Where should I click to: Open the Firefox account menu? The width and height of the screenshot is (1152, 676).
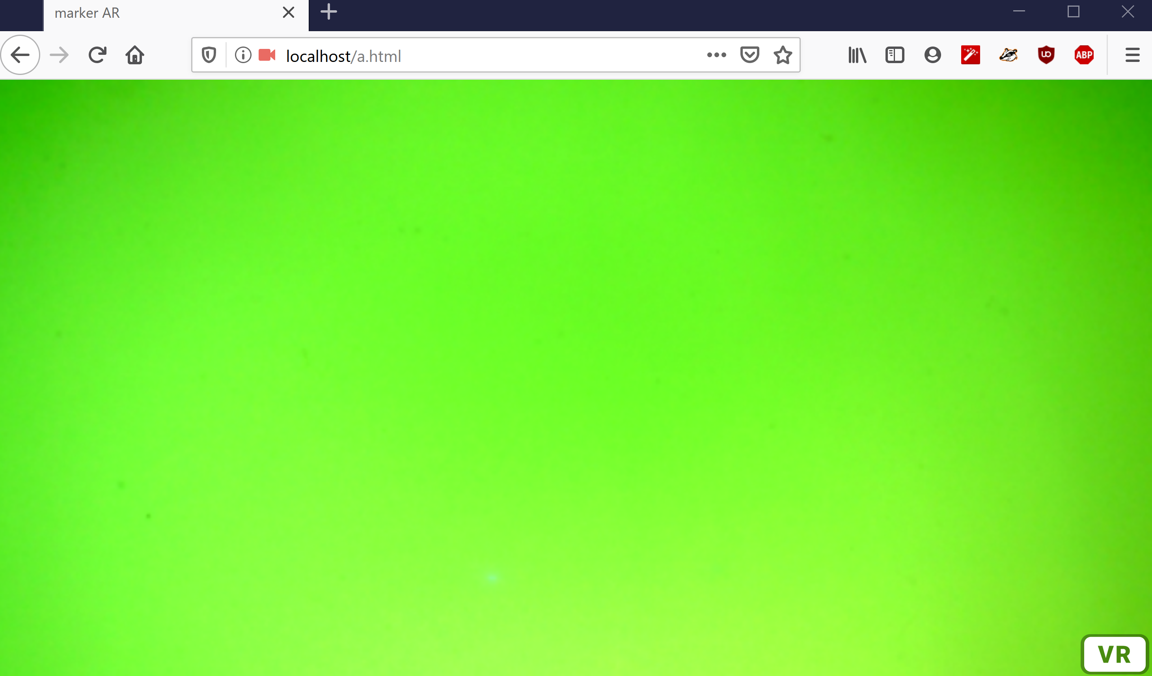(x=932, y=55)
